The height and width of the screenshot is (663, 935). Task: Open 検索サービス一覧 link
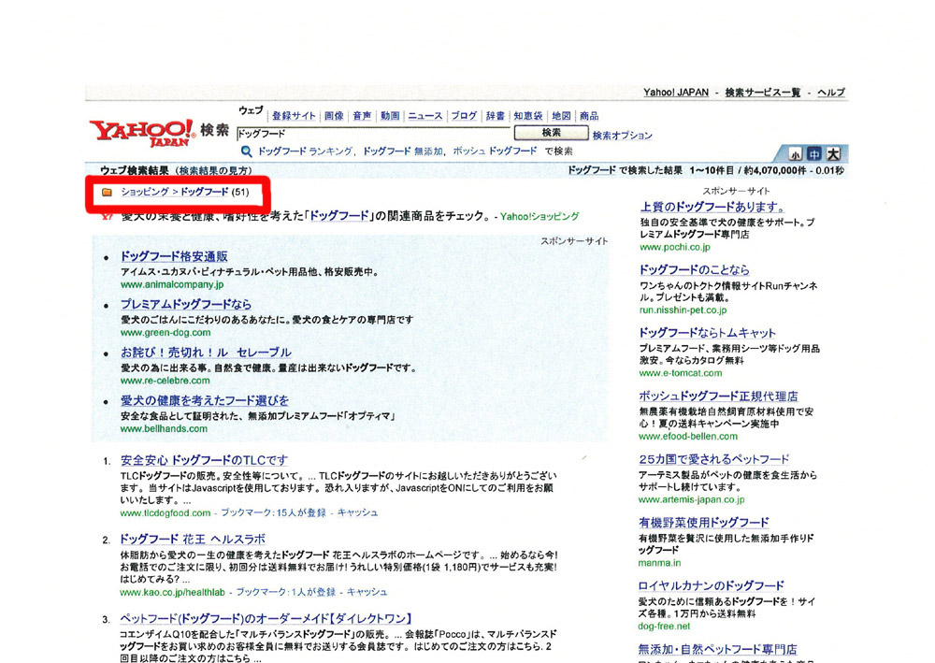[x=763, y=92]
